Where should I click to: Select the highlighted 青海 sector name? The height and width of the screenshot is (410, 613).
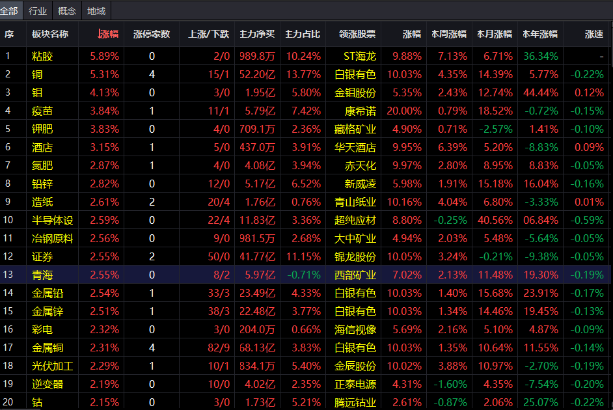pos(42,275)
